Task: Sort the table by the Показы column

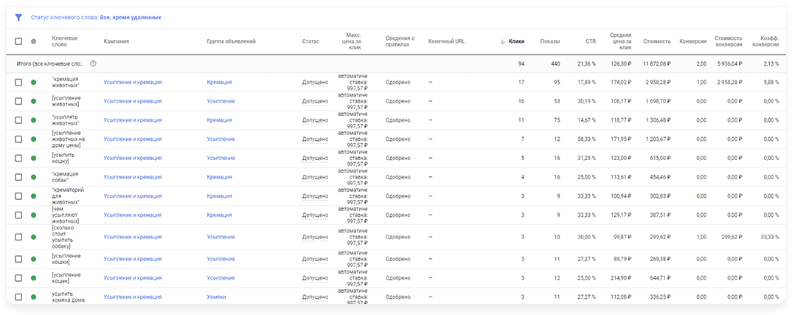Action: point(549,41)
